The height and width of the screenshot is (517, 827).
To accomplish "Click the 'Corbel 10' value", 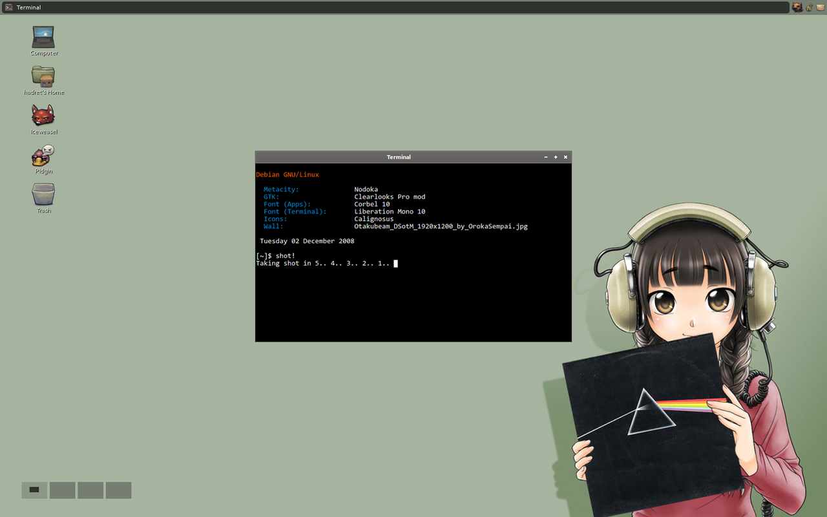I will [372, 204].
